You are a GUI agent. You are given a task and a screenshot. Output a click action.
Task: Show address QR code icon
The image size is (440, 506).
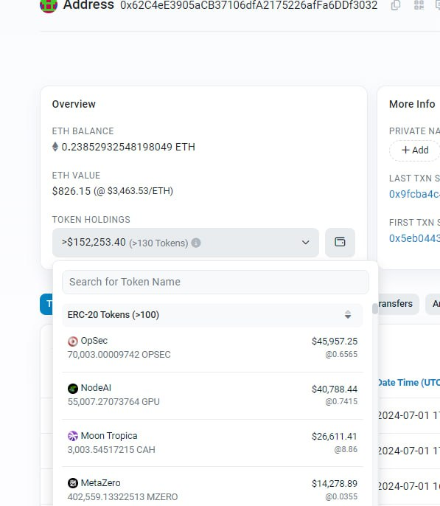419,5
